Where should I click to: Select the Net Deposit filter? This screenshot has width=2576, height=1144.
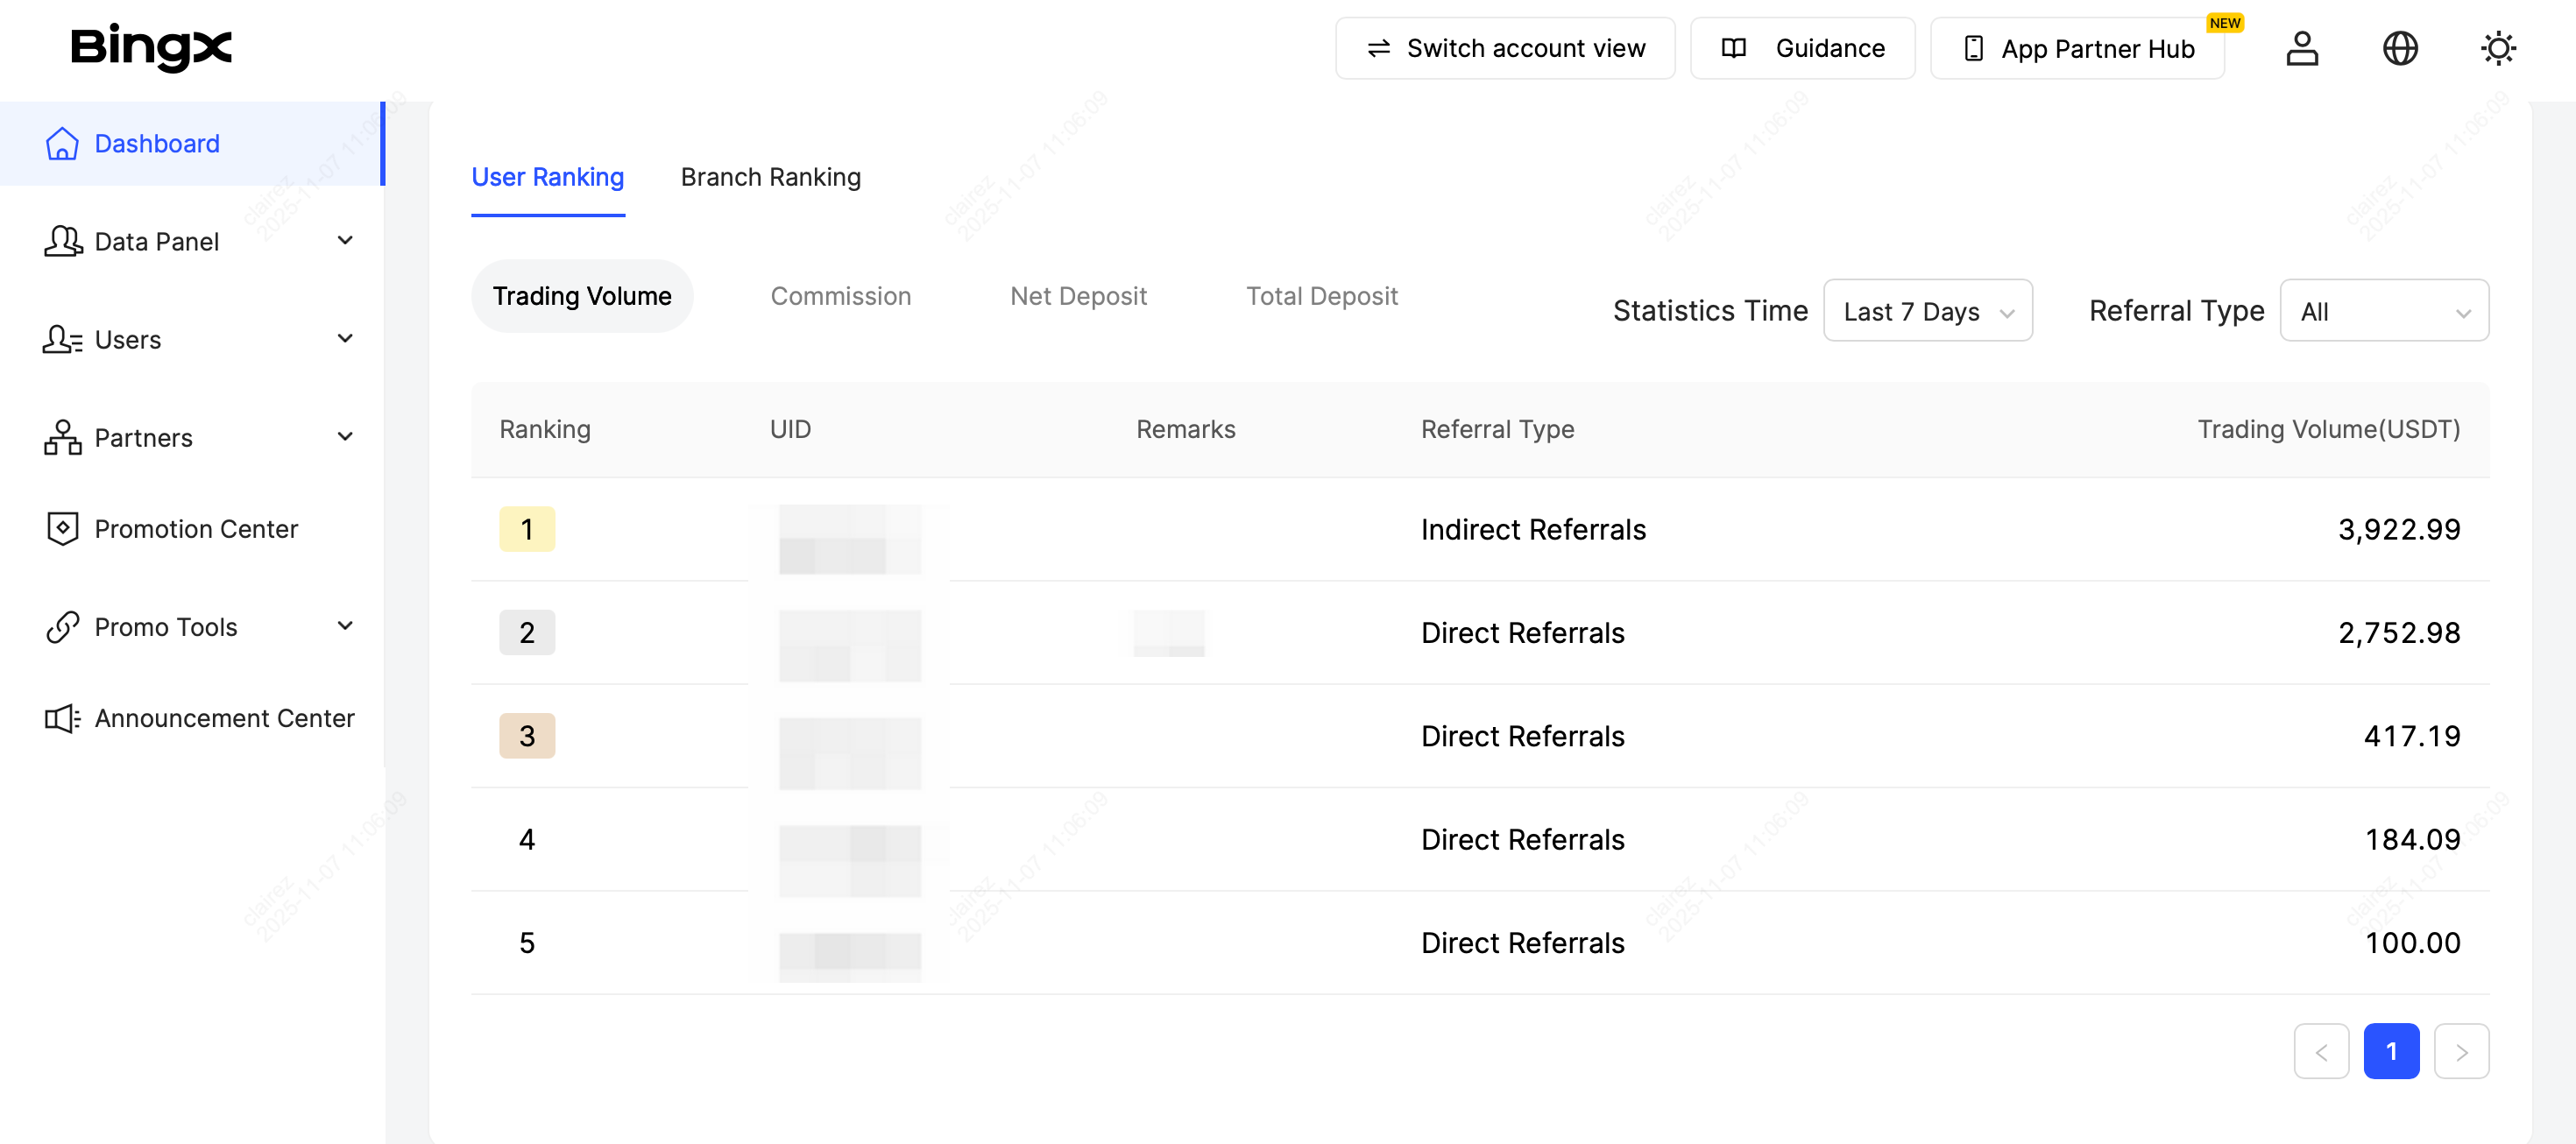(x=1077, y=296)
